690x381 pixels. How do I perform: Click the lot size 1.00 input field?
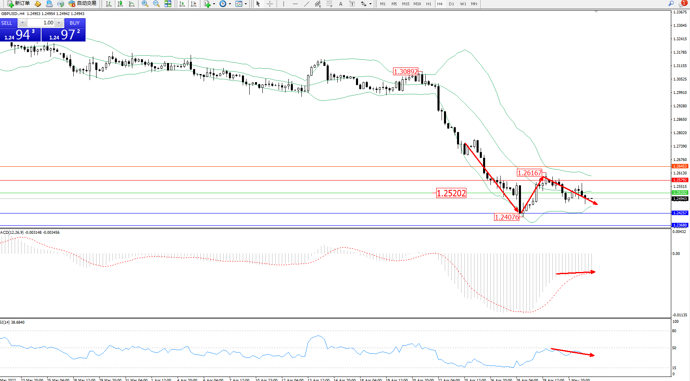(41, 23)
